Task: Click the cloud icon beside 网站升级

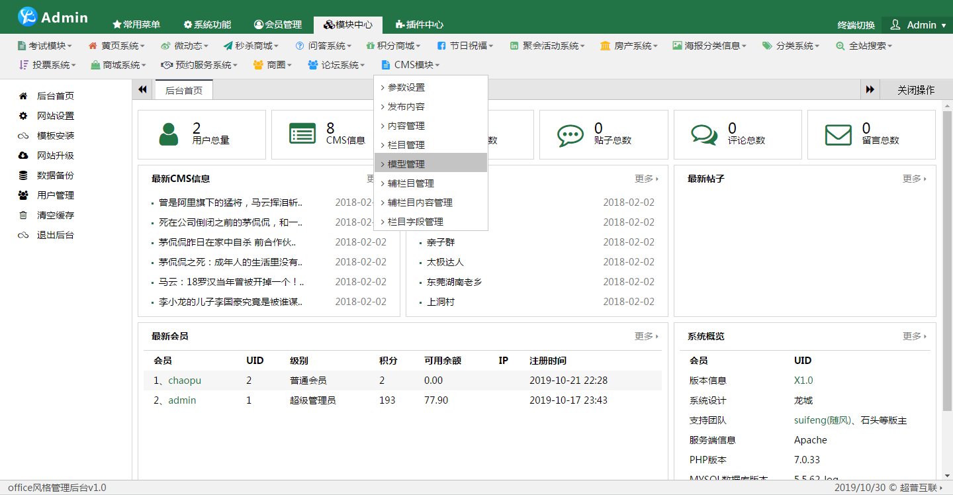Action: [23, 156]
